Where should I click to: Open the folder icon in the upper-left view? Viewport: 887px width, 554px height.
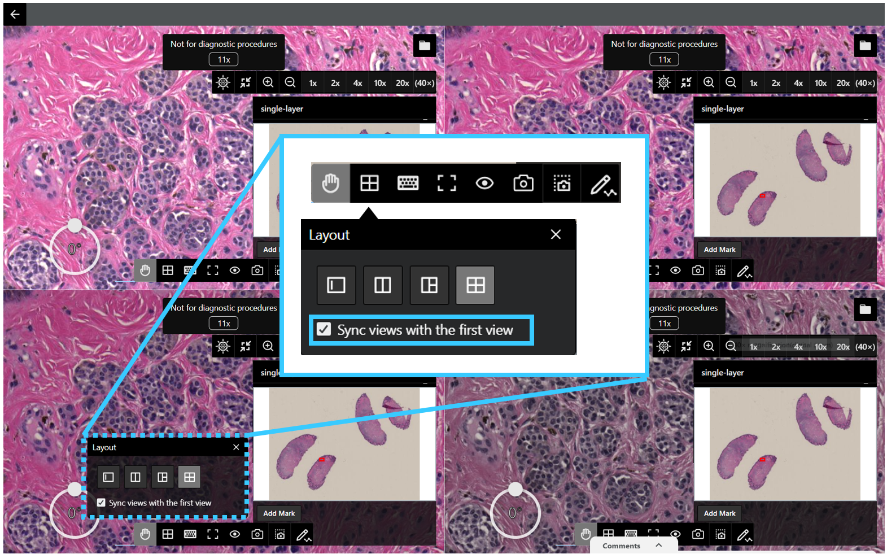pyautogui.click(x=425, y=46)
